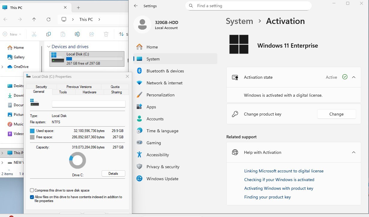This screenshot has height=217, width=369.
Task: Open Bluetooth & devices settings
Action: coord(175,71)
